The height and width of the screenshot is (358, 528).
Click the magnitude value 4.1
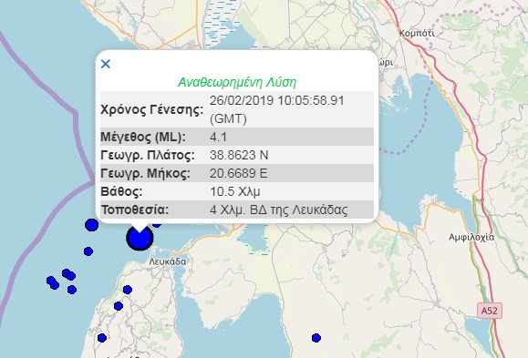(218, 138)
